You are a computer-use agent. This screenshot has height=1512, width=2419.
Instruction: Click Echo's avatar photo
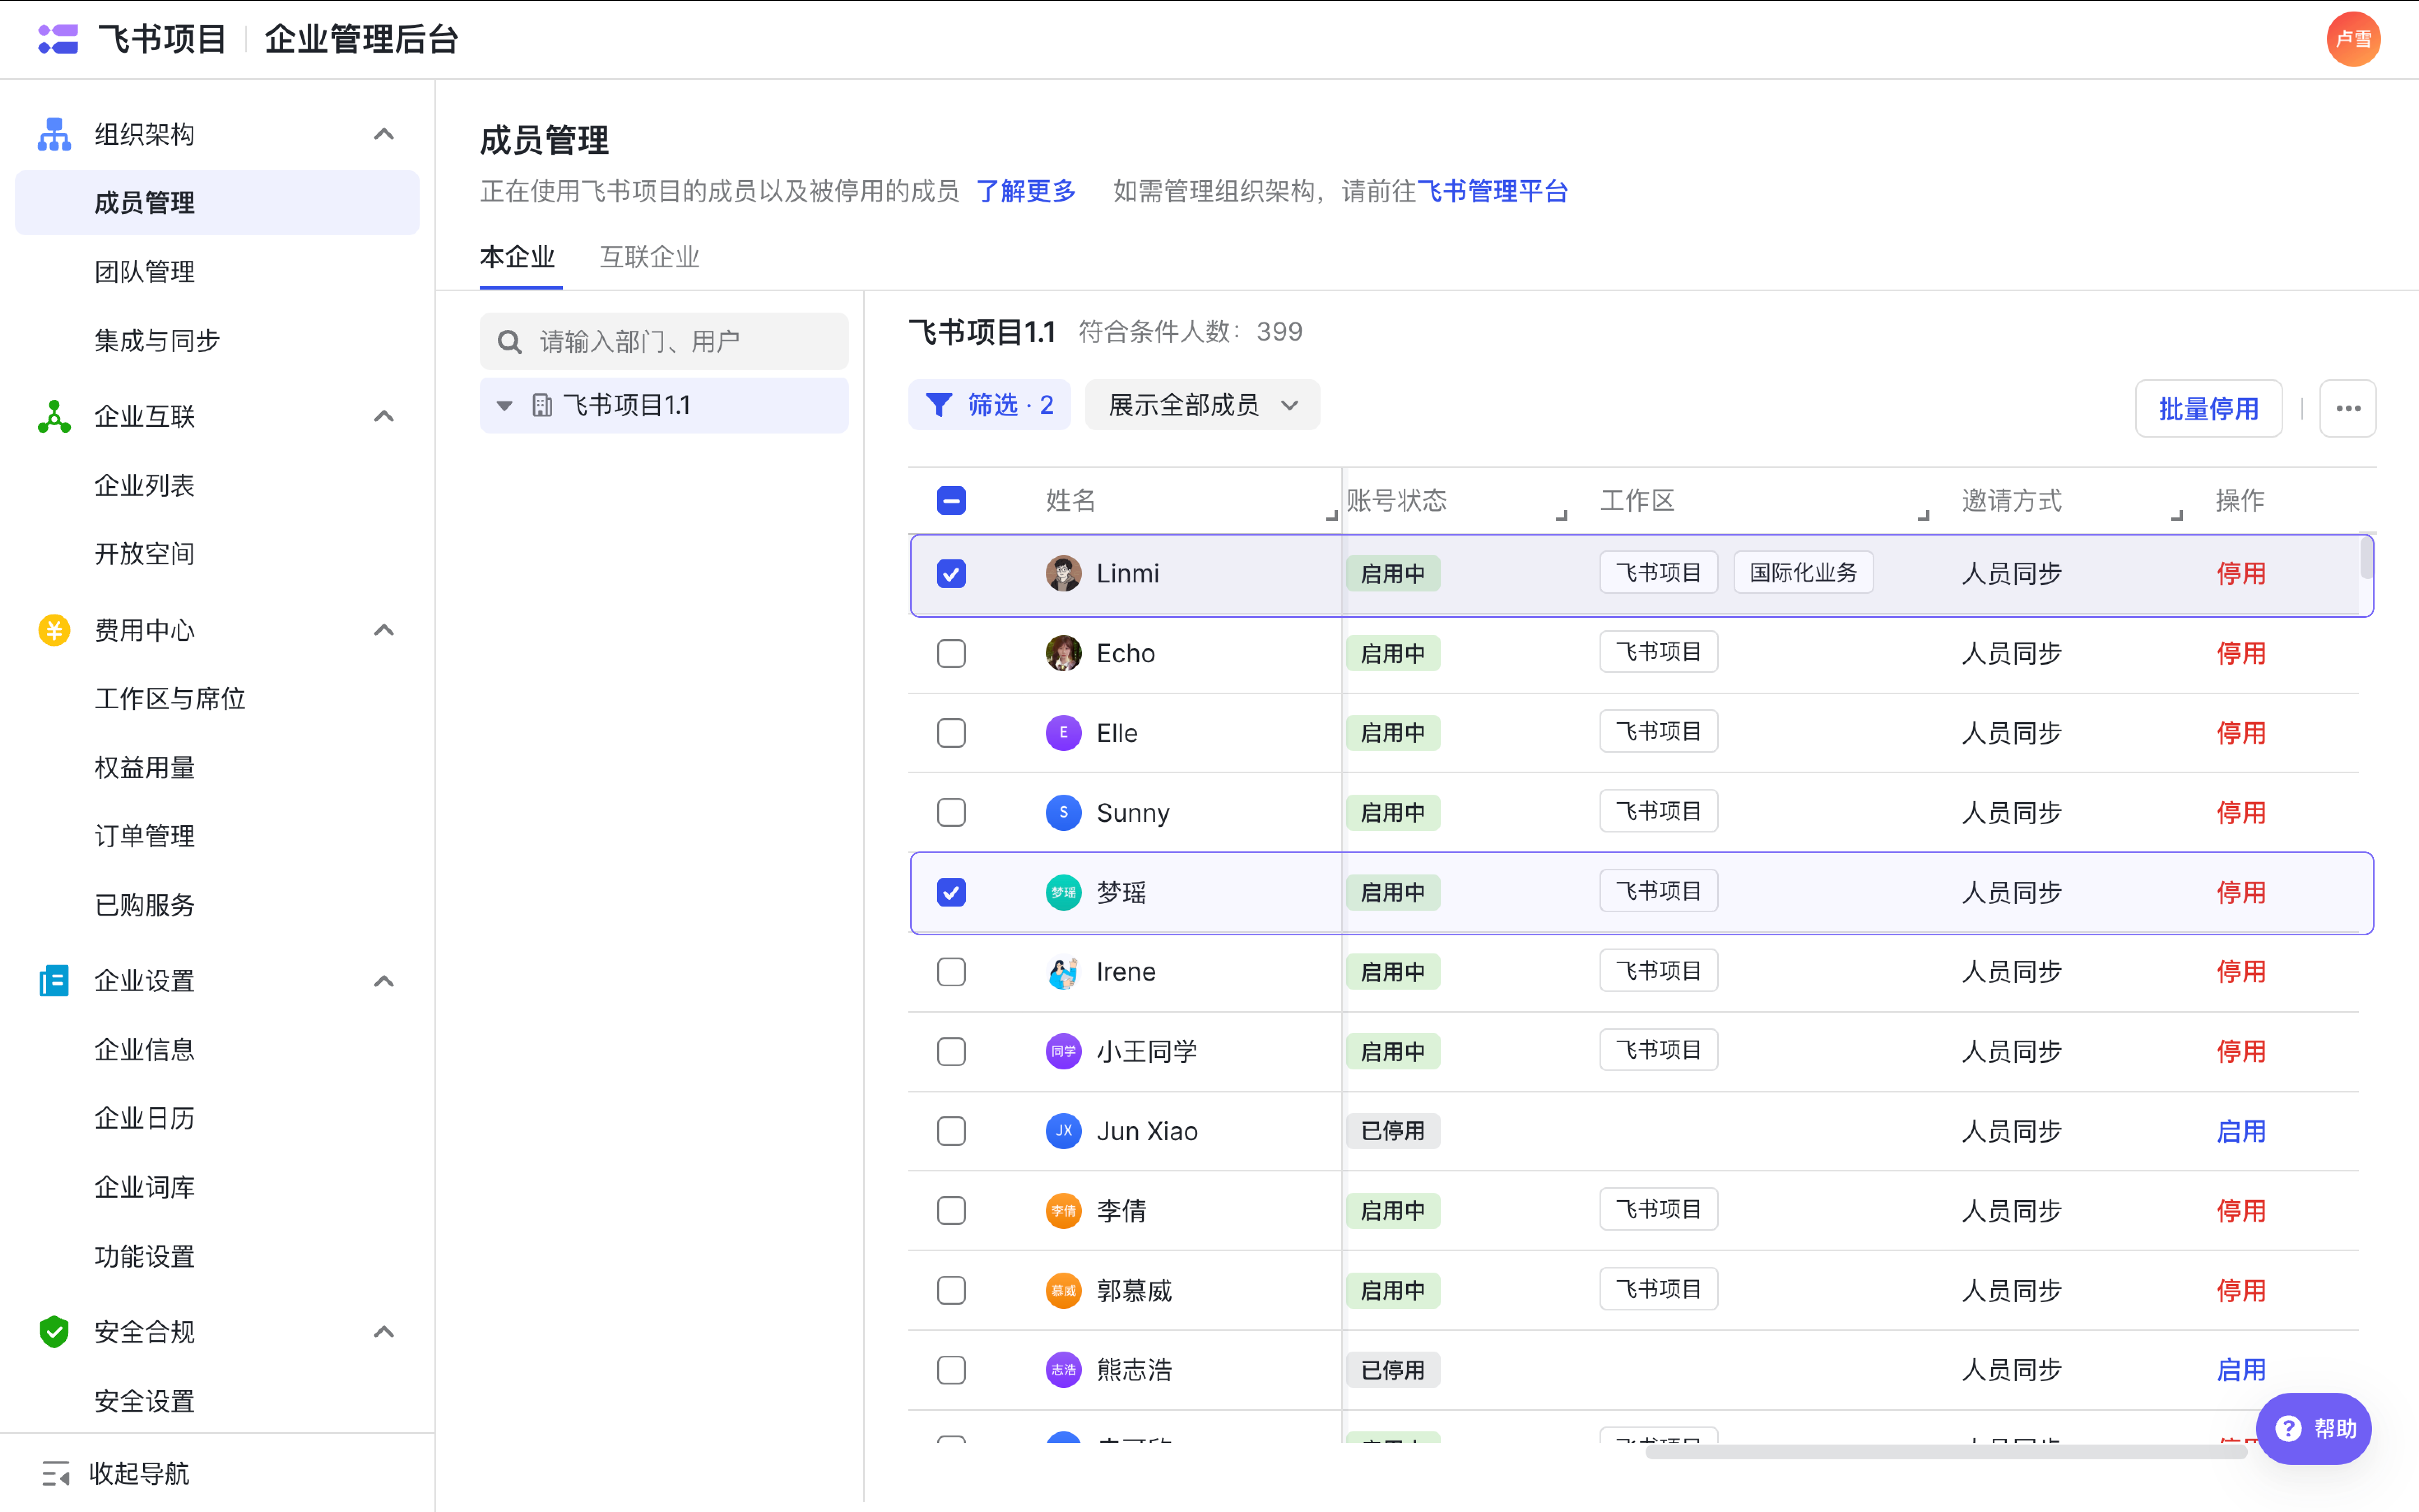click(x=1063, y=653)
